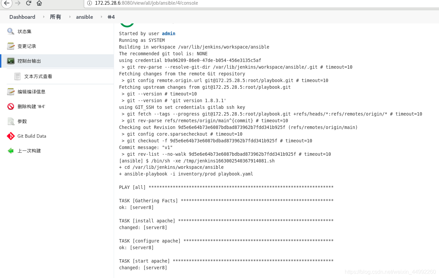Click the red prohibit icon beside 删除构建
This screenshot has height=278, width=439.
click(11, 107)
